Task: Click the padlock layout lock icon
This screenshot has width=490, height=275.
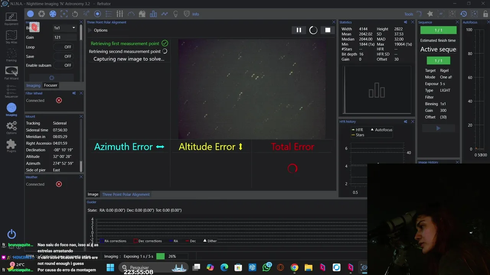Action: click(x=486, y=14)
